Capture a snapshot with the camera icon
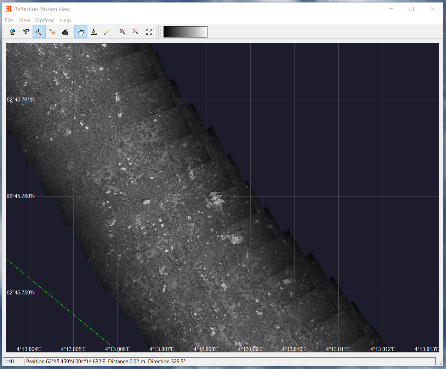 pos(65,31)
